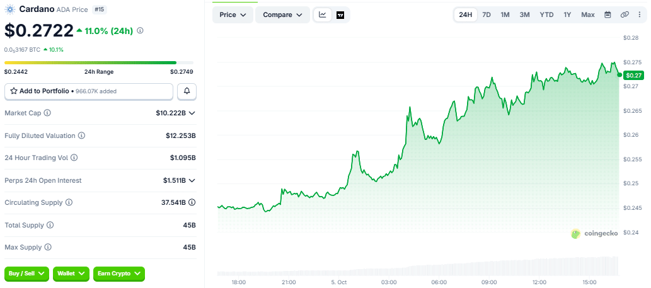Click the Perps 24h Open Interest label
651x288 pixels.
pyautogui.click(x=43, y=180)
